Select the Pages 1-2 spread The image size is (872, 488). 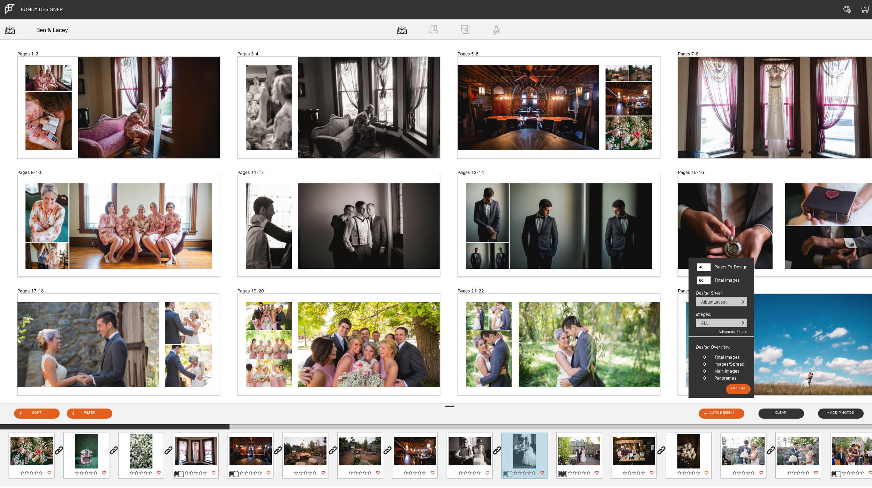tap(119, 107)
